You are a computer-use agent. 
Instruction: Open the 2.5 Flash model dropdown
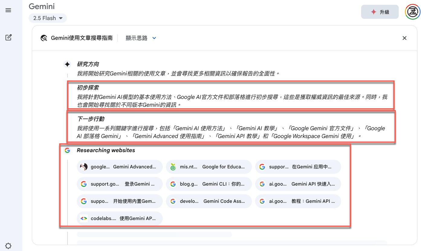pos(48,18)
